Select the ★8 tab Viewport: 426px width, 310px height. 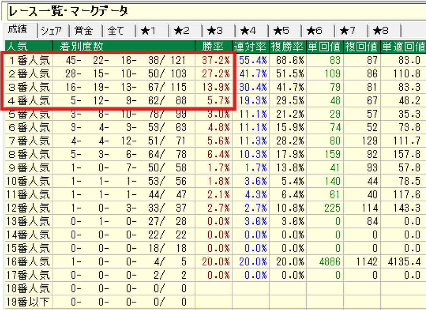point(384,31)
